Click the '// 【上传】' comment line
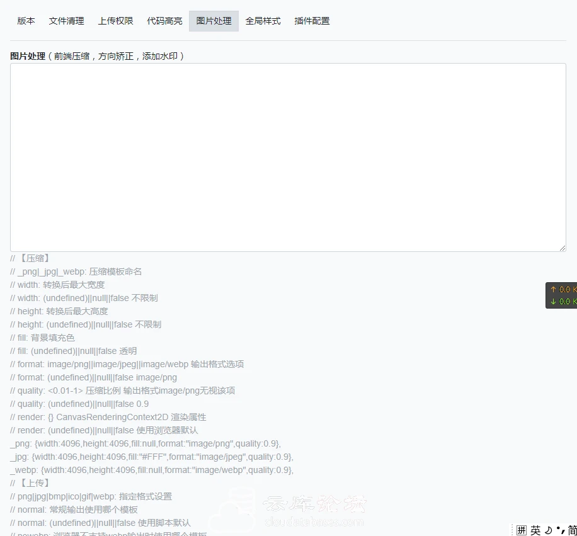 [x=30, y=483]
